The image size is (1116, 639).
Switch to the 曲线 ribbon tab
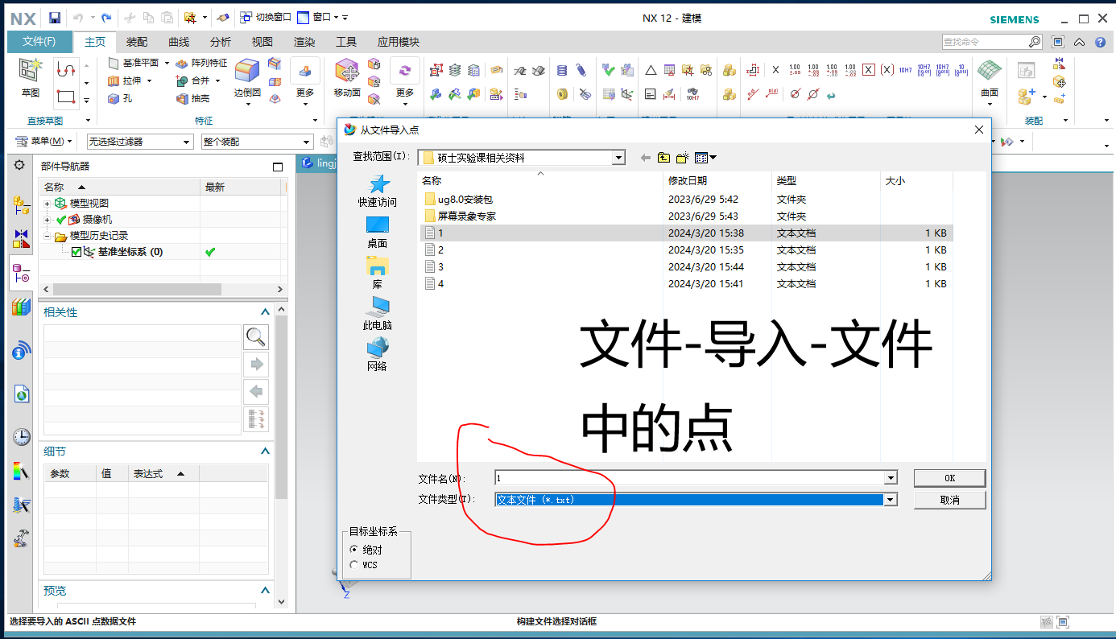[178, 42]
